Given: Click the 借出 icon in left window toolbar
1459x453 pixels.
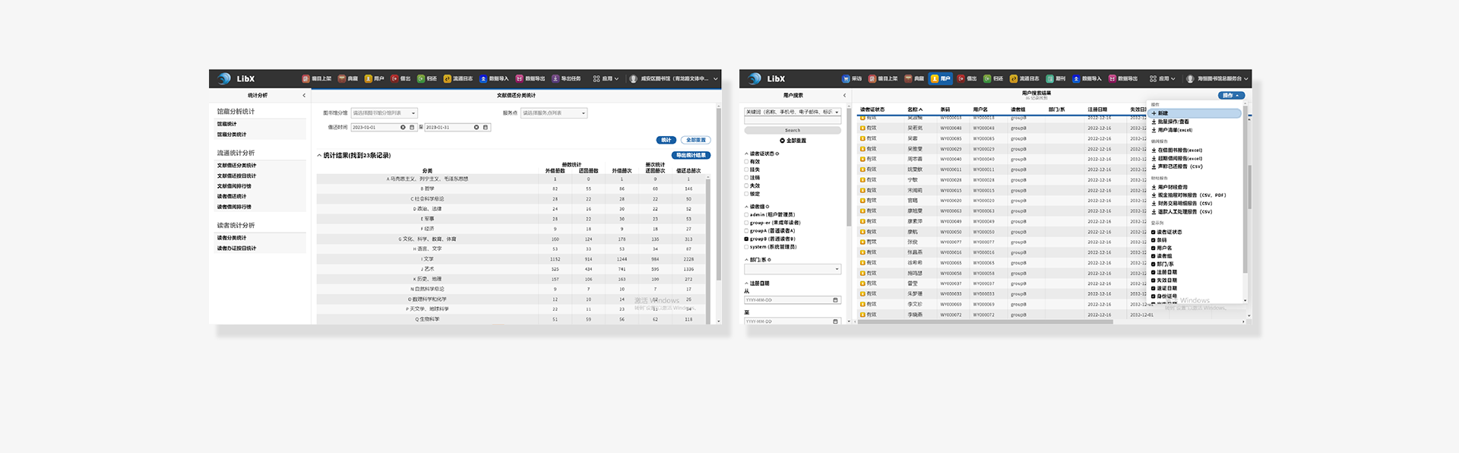Looking at the screenshot, I should (400, 79).
